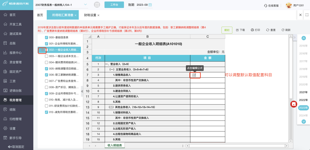Viewport: 310px width, 150px height.
Task: Check the 004-期间费用明细表 checkbox
Action: [46, 62]
